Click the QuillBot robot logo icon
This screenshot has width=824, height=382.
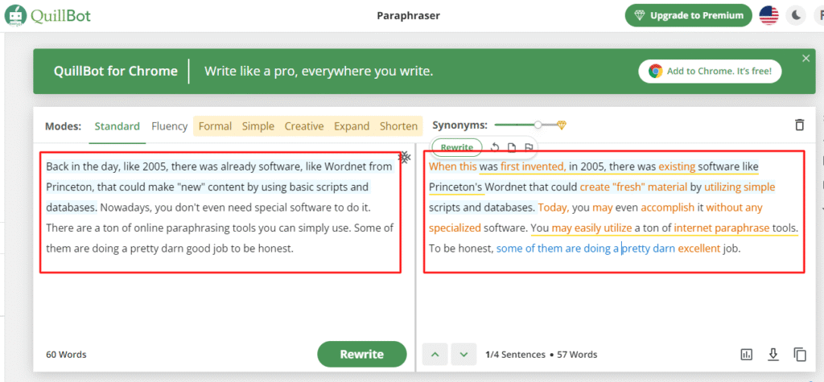14,15
